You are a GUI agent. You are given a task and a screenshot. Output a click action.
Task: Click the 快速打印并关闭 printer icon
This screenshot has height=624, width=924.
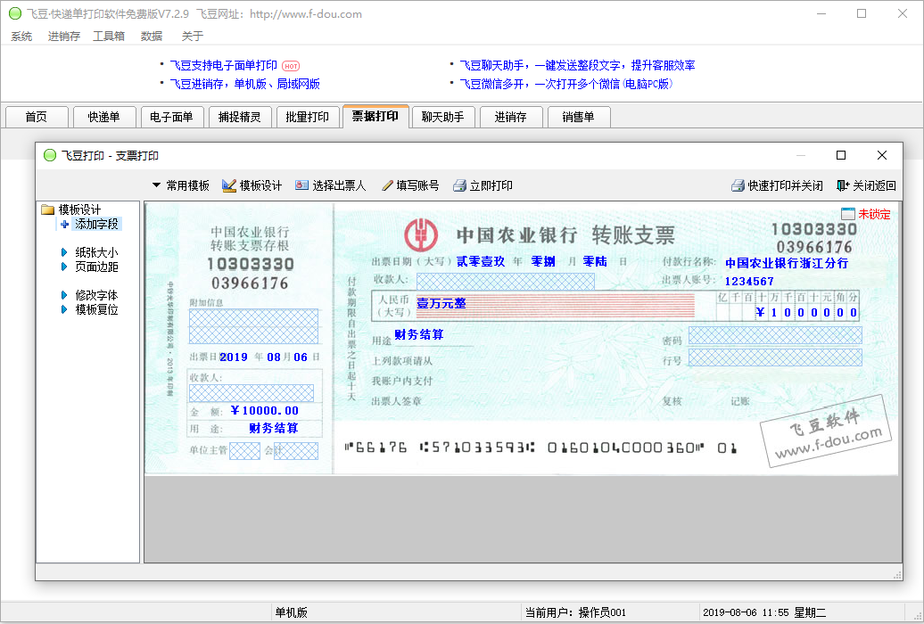pyautogui.click(x=738, y=185)
